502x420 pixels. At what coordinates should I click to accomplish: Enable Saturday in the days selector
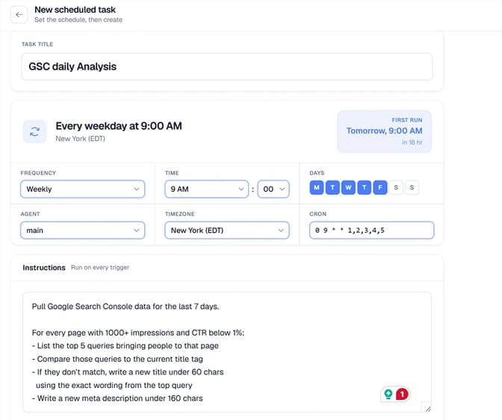point(396,188)
